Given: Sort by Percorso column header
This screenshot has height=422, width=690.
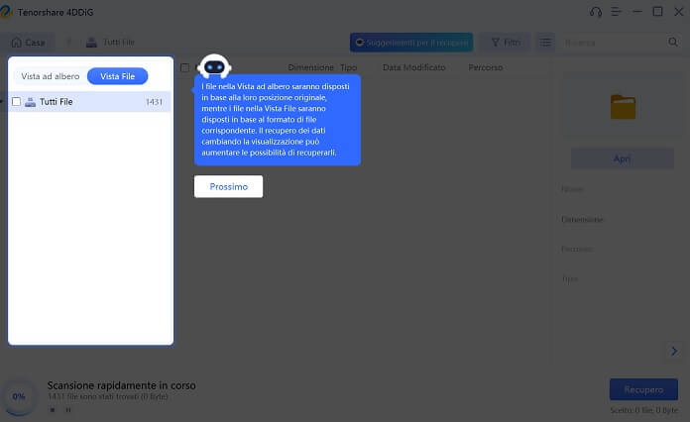Looking at the screenshot, I should pyautogui.click(x=486, y=67).
